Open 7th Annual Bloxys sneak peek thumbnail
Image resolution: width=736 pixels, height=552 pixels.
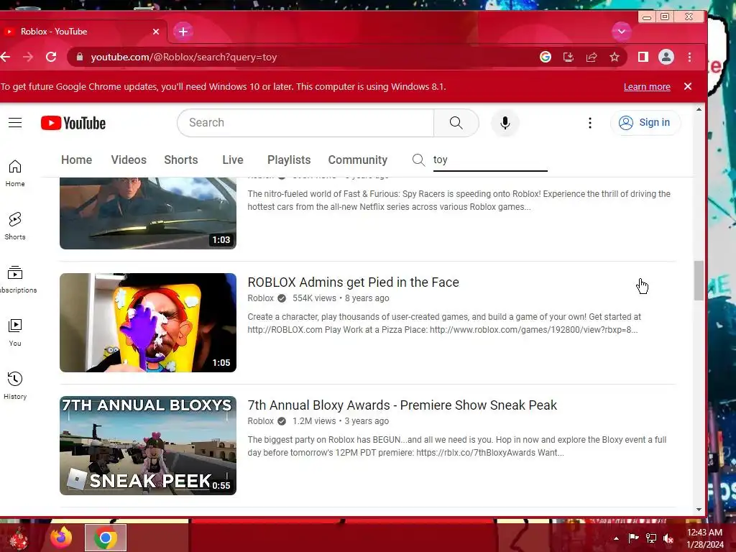point(148,446)
